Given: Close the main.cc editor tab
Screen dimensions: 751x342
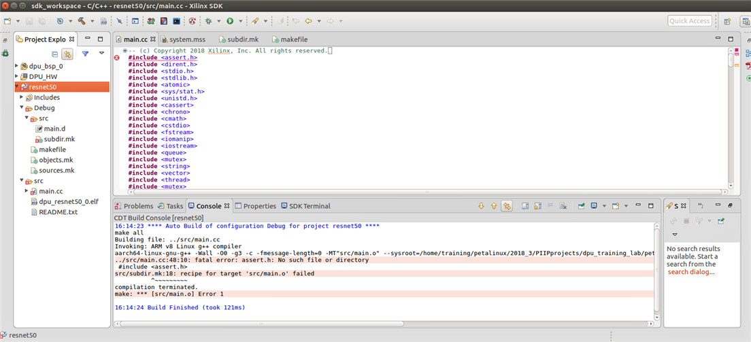Looking at the screenshot, I should (153, 39).
